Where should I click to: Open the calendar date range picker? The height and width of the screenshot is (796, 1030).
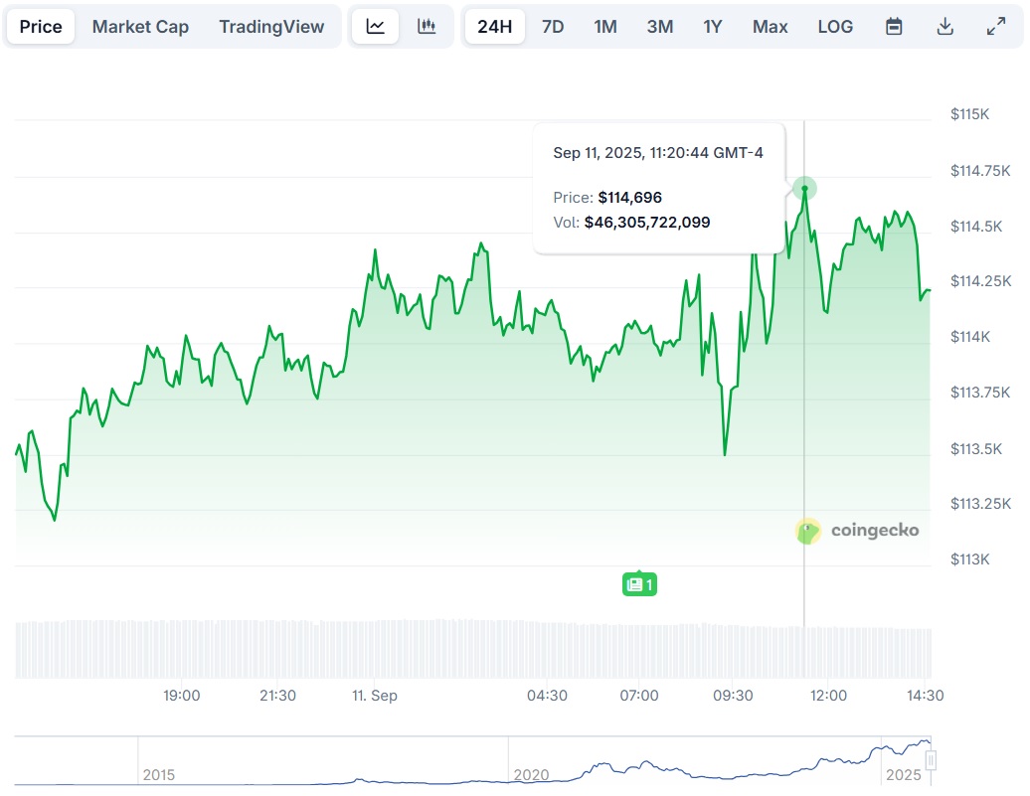coord(894,27)
